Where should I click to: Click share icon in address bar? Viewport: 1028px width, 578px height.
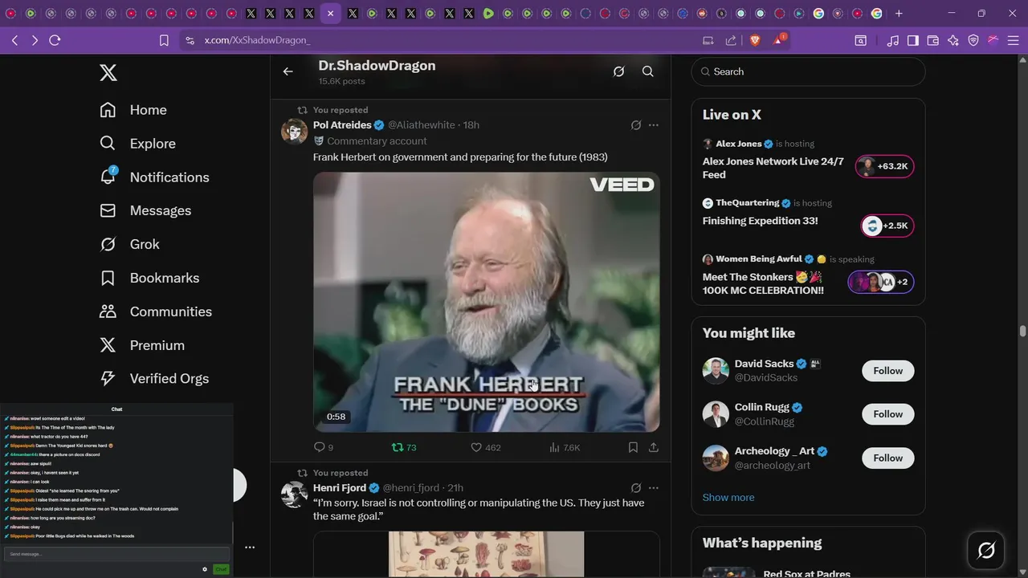click(731, 40)
